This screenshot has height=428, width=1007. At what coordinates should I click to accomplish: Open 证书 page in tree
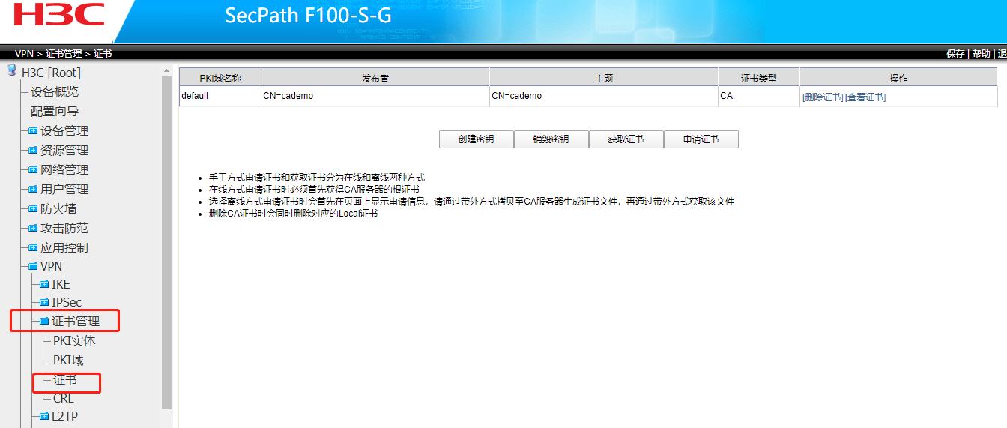65,380
